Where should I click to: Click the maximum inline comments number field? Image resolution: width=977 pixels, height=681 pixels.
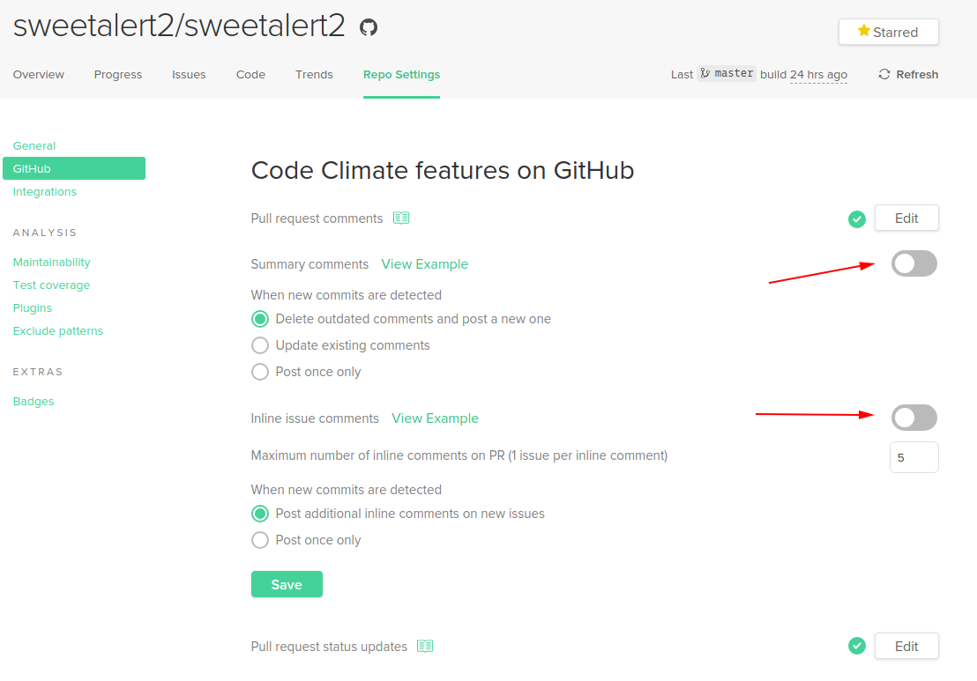[x=914, y=456]
